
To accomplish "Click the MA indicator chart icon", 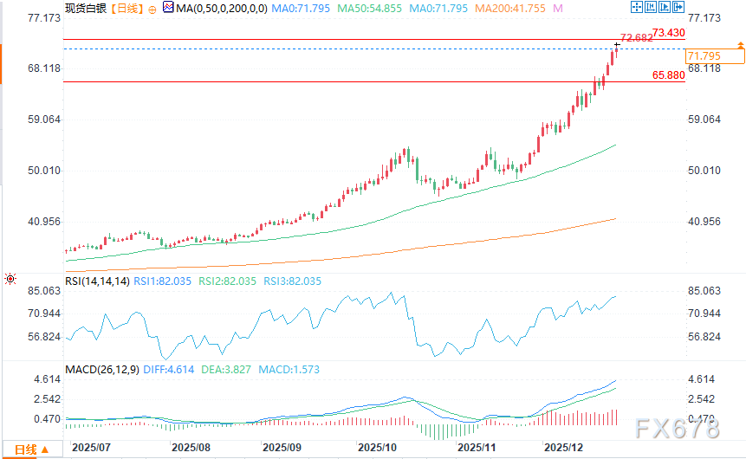I will (168, 7).
